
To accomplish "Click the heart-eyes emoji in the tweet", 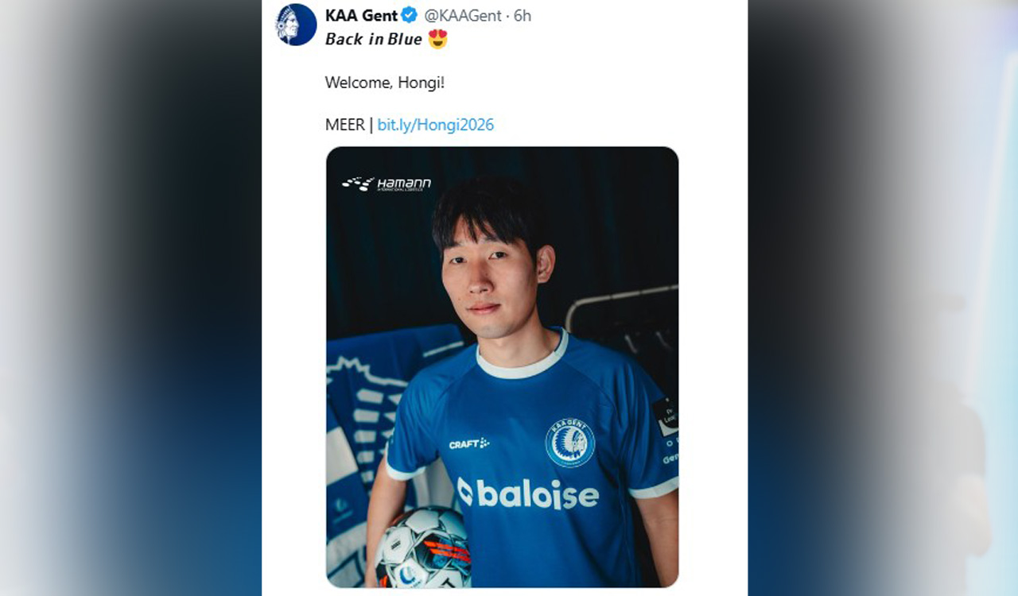I will coord(437,39).
